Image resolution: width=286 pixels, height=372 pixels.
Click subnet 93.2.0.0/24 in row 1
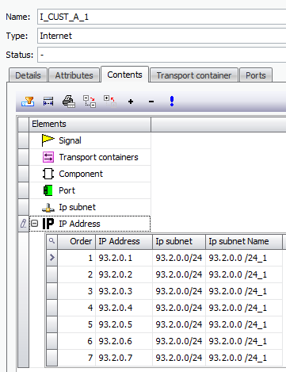pos(179,258)
